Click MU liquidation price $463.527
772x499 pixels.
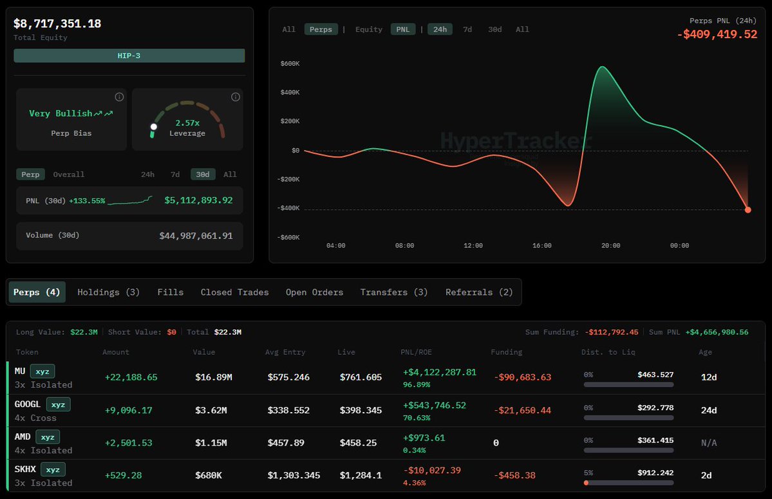(655, 375)
